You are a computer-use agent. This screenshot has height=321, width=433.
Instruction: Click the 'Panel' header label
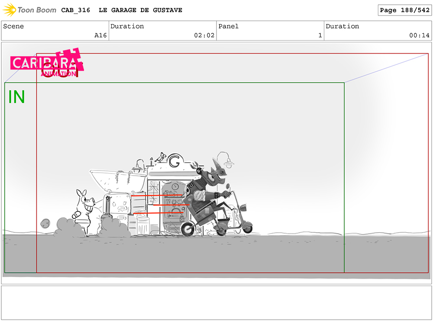click(x=228, y=26)
